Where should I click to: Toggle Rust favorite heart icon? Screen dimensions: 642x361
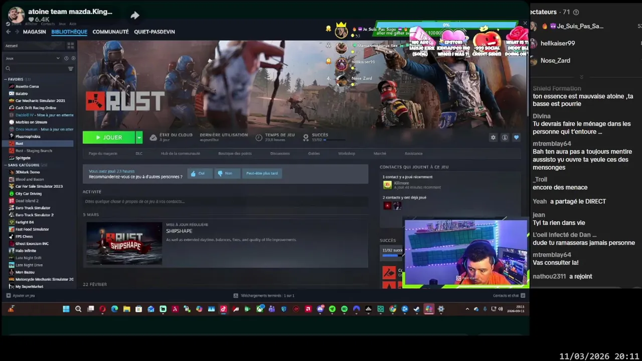point(516,137)
